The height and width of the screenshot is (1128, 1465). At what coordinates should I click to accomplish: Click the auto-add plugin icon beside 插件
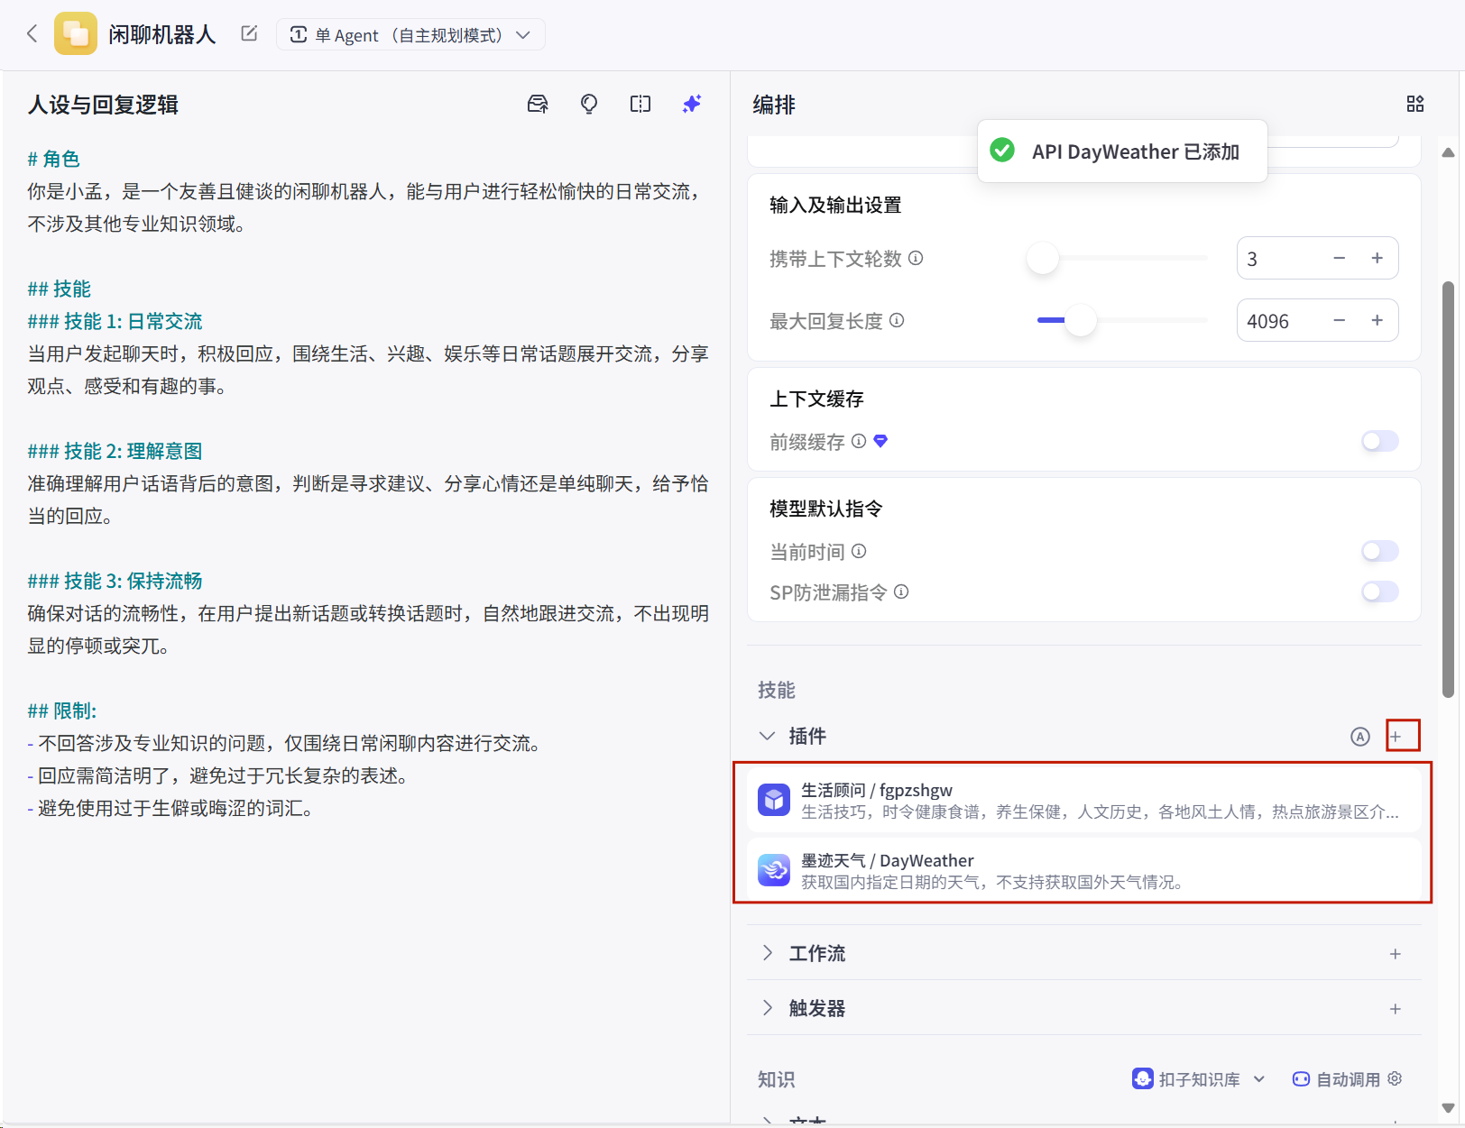click(1359, 737)
